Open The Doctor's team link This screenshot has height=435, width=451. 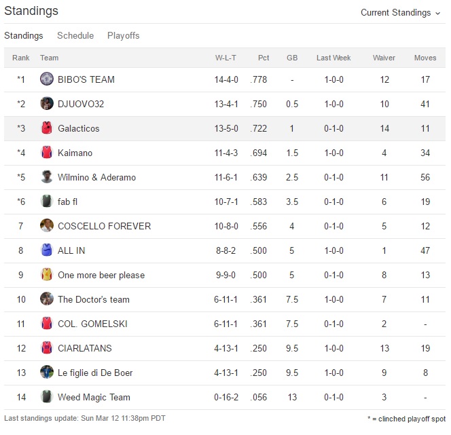[x=93, y=299]
